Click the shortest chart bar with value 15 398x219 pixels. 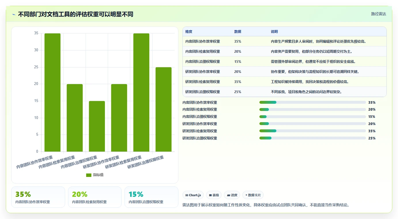click(x=97, y=126)
